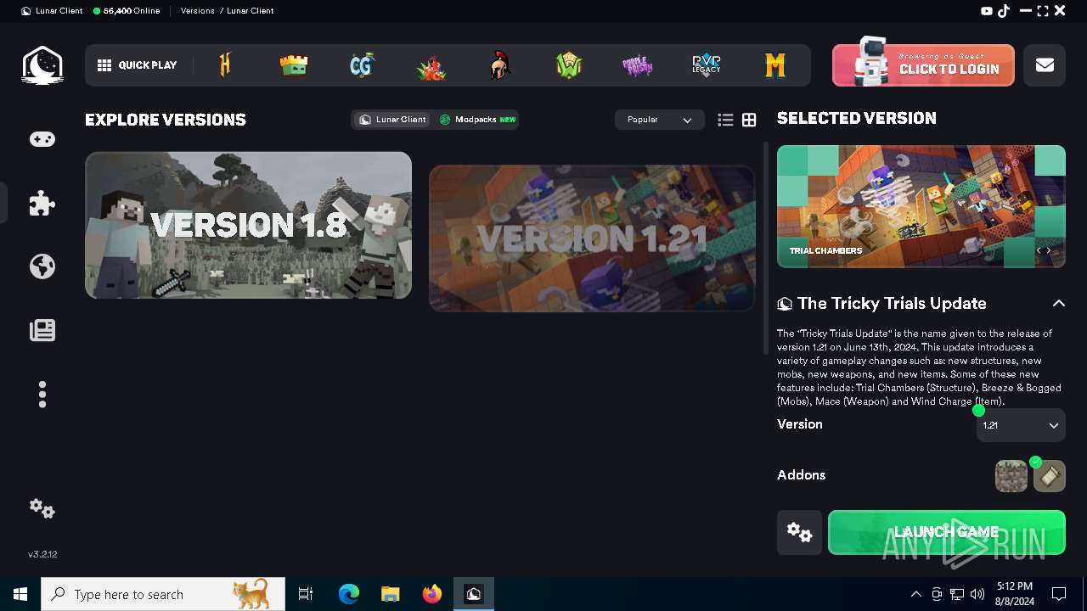The height and width of the screenshot is (611, 1087).
Task: Open Microsoft Edge from taskbar
Action: tap(349, 594)
